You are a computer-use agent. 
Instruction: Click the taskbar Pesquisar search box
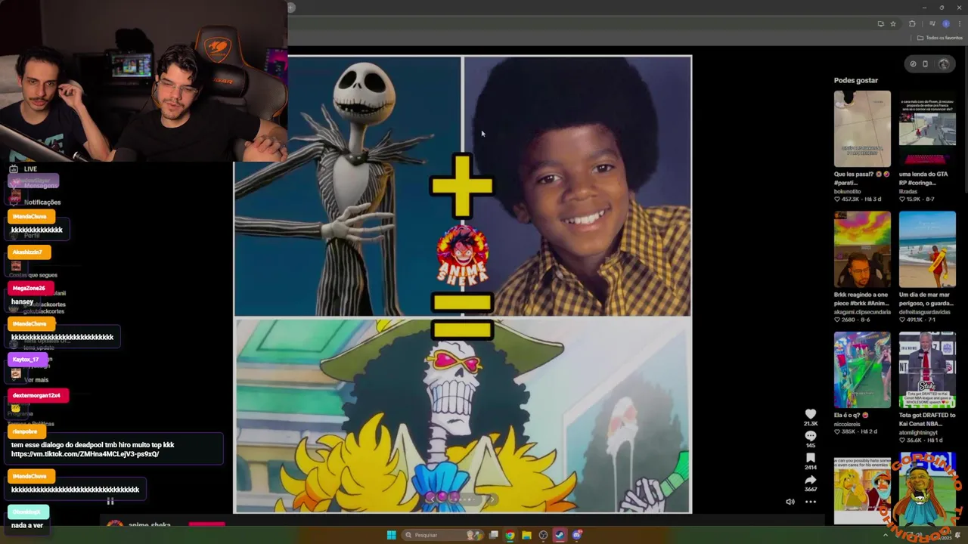pyautogui.click(x=442, y=535)
